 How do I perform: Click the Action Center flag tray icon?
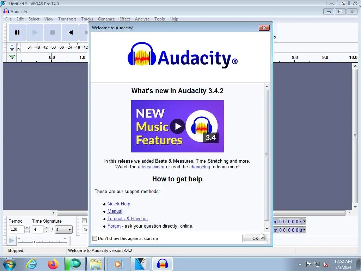(x=308, y=264)
